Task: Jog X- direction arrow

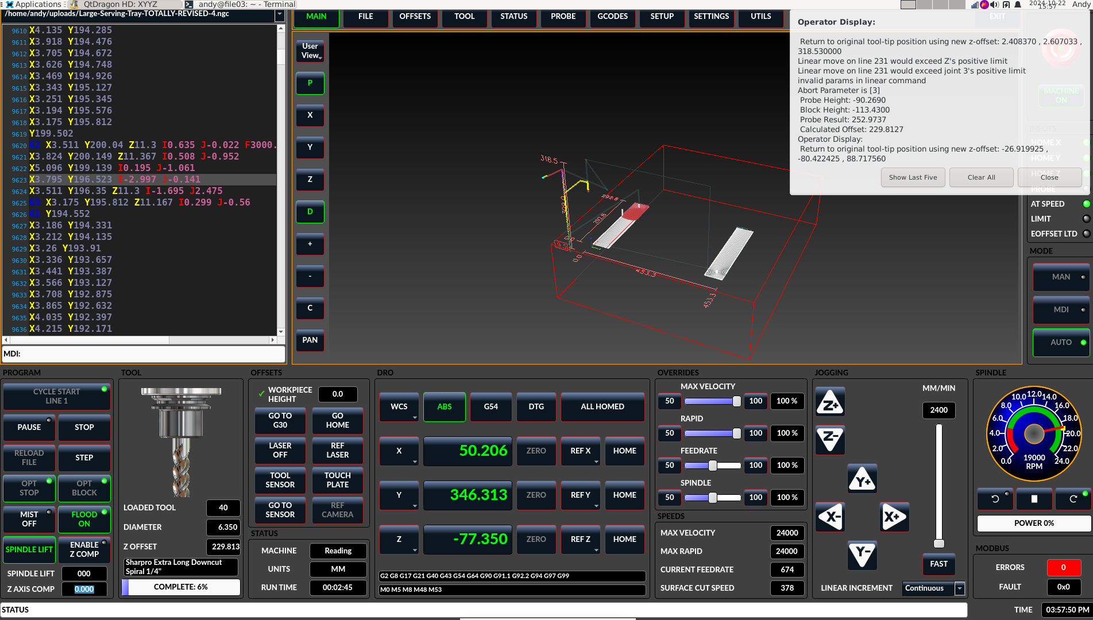Action: [x=830, y=517]
